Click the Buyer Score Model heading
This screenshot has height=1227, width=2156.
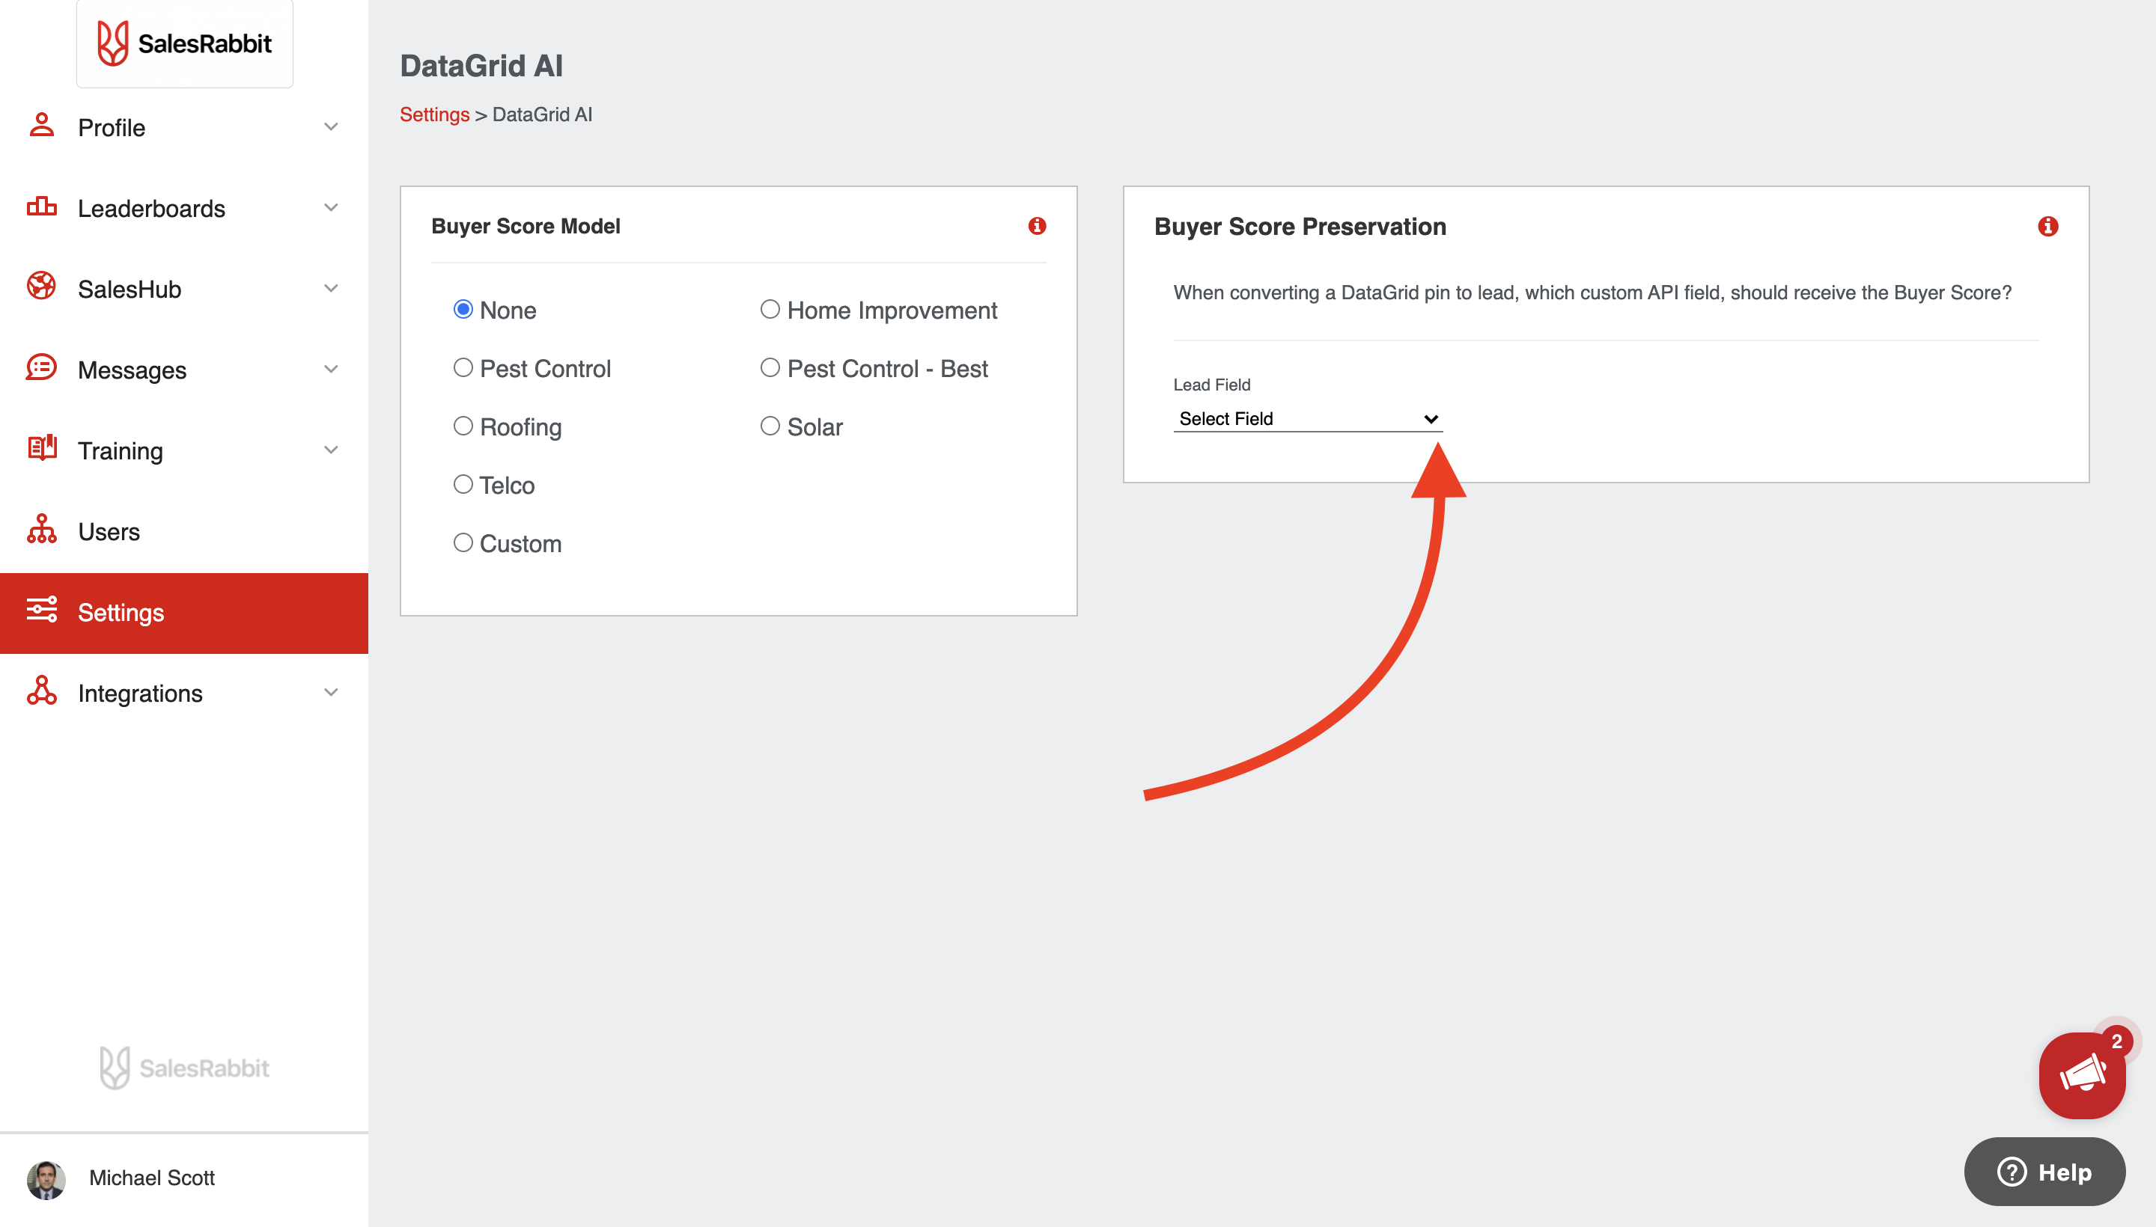[x=526, y=226]
